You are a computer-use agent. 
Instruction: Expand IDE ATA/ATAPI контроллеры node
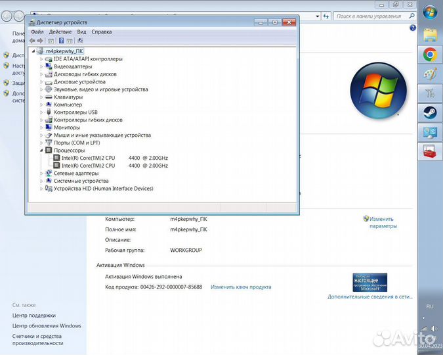(41, 59)
